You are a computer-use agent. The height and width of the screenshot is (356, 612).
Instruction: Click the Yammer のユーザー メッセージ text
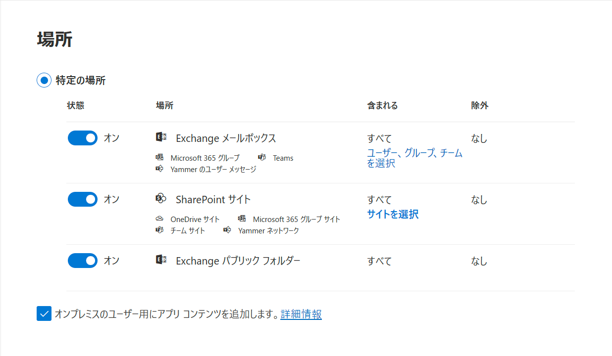pos(213,169)
